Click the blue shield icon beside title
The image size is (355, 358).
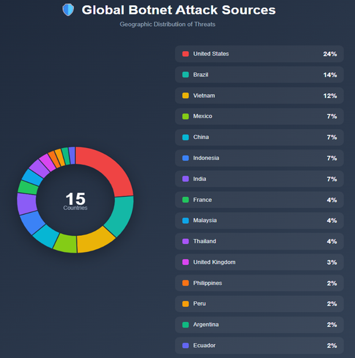68,10
